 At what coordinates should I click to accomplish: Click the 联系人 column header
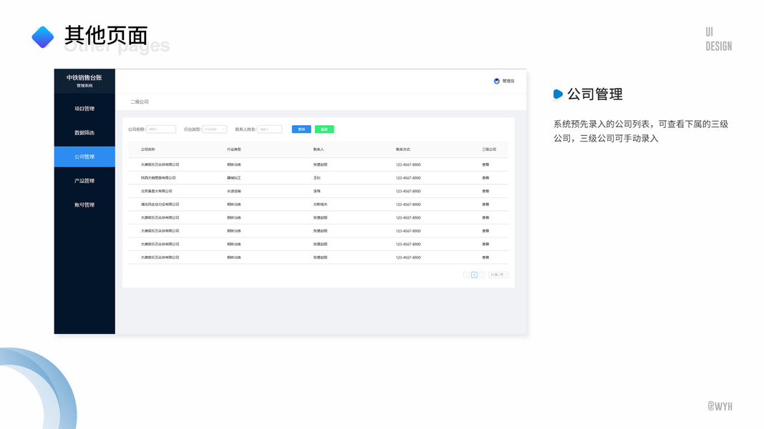pos(319,149)
